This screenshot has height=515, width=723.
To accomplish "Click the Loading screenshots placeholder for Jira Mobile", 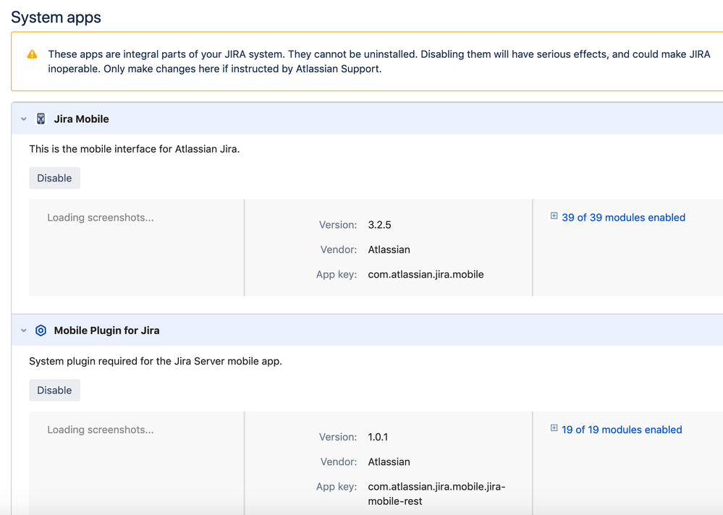I will (100, 217).
